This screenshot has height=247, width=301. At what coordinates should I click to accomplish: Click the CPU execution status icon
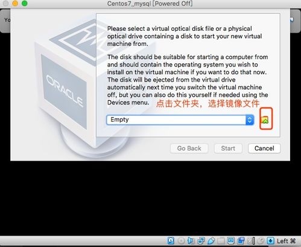coord(251,240)
